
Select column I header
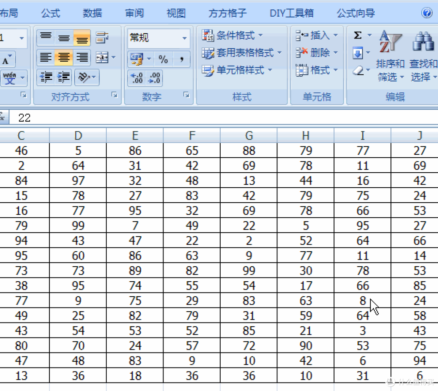click(363, 136)
